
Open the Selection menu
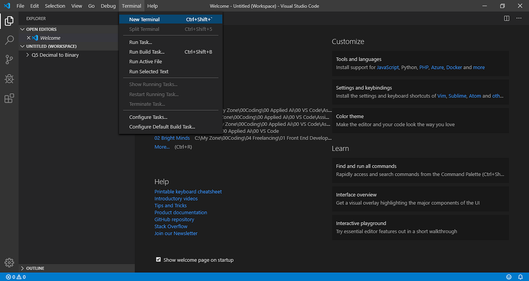click(55, 6)
